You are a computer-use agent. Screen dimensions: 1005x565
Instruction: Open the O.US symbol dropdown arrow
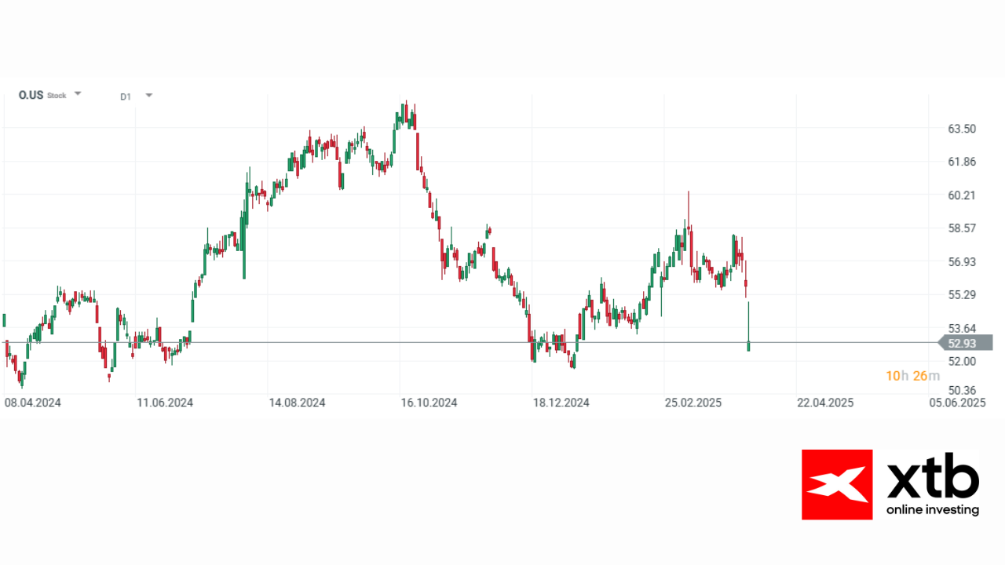point(78,93)
